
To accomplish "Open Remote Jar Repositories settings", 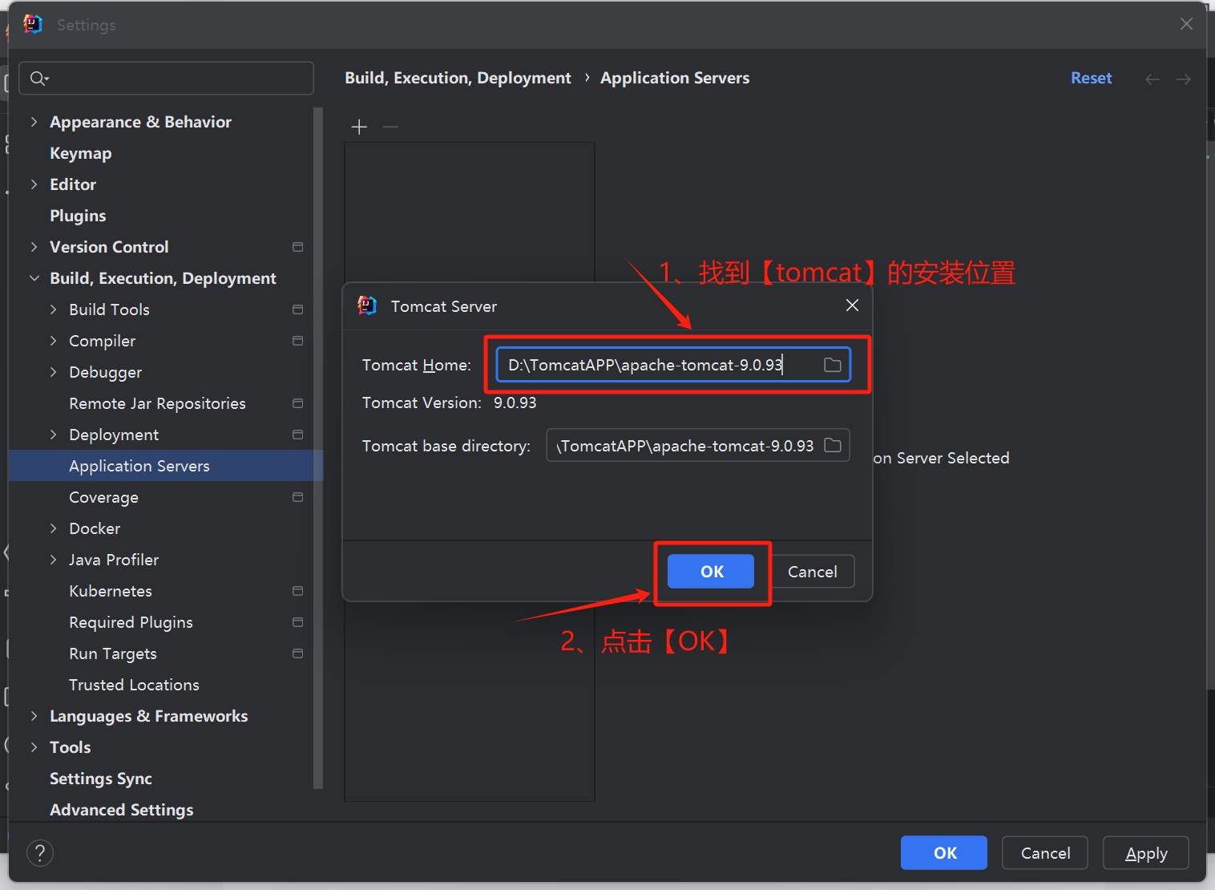I will click(x=157, y=403).
